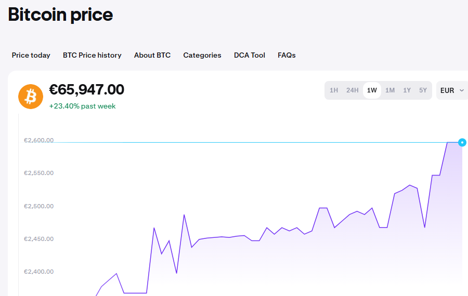Click the €2,500.00 axis label

click(39, 206)
